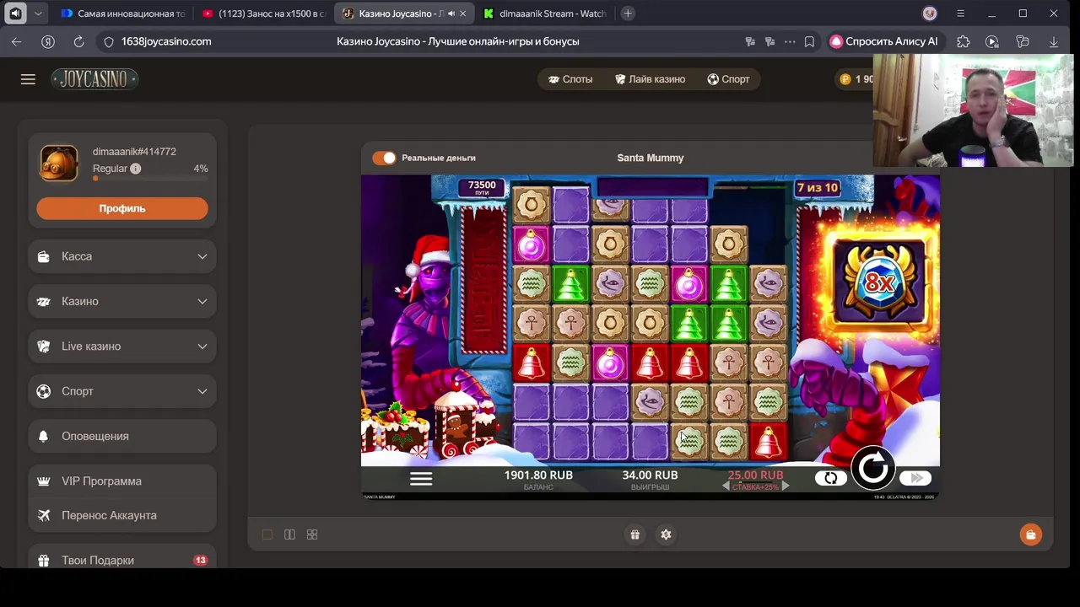Mute the Казино Joycasino tab audio icon
The image size is (1080, 607).
click(451, 13)
